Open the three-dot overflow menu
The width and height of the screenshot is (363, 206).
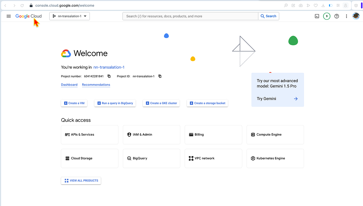click(x=346, y=16)
